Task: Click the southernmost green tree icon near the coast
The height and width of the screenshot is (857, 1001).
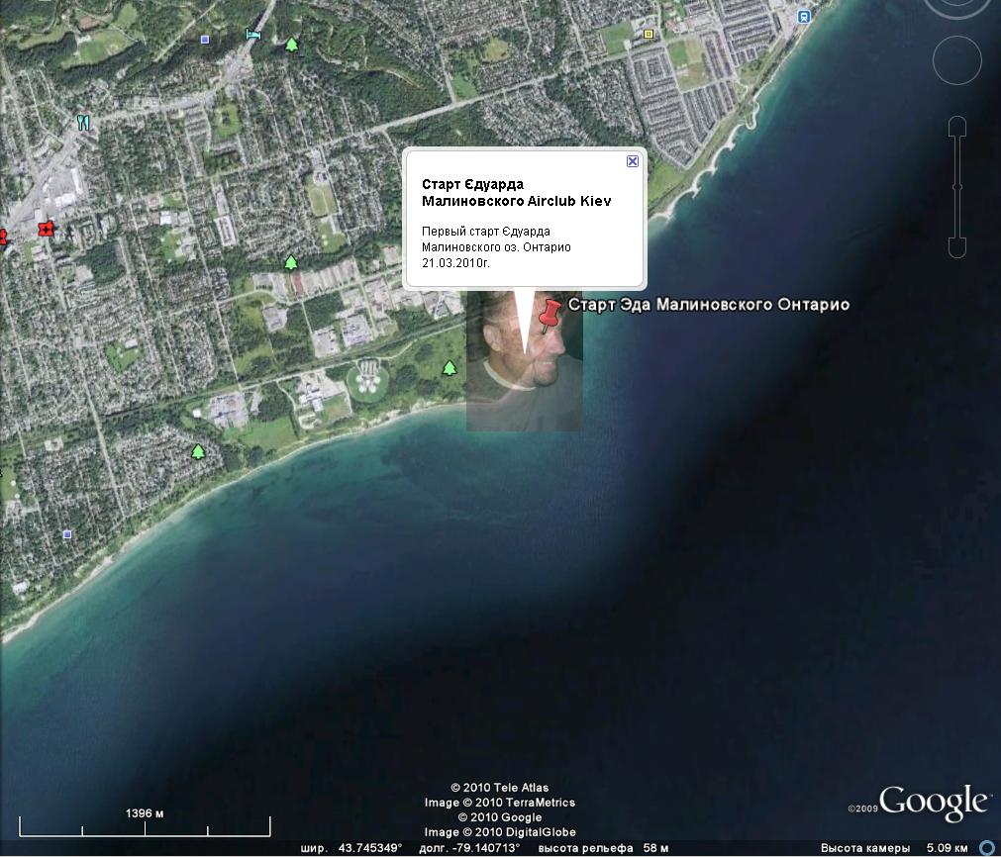Action: [x=198, y=451]
